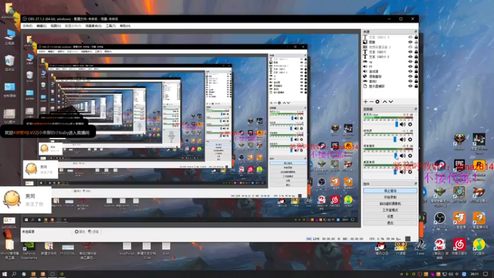Click the 属性 properties button under the preview

pyautogui.click(x=80, y=232)
